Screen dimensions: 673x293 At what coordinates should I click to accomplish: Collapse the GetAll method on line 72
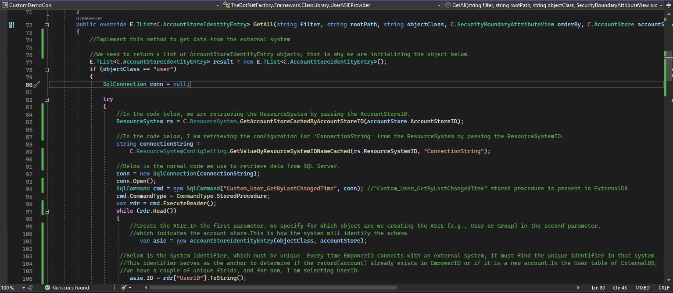tap(47, 25)
